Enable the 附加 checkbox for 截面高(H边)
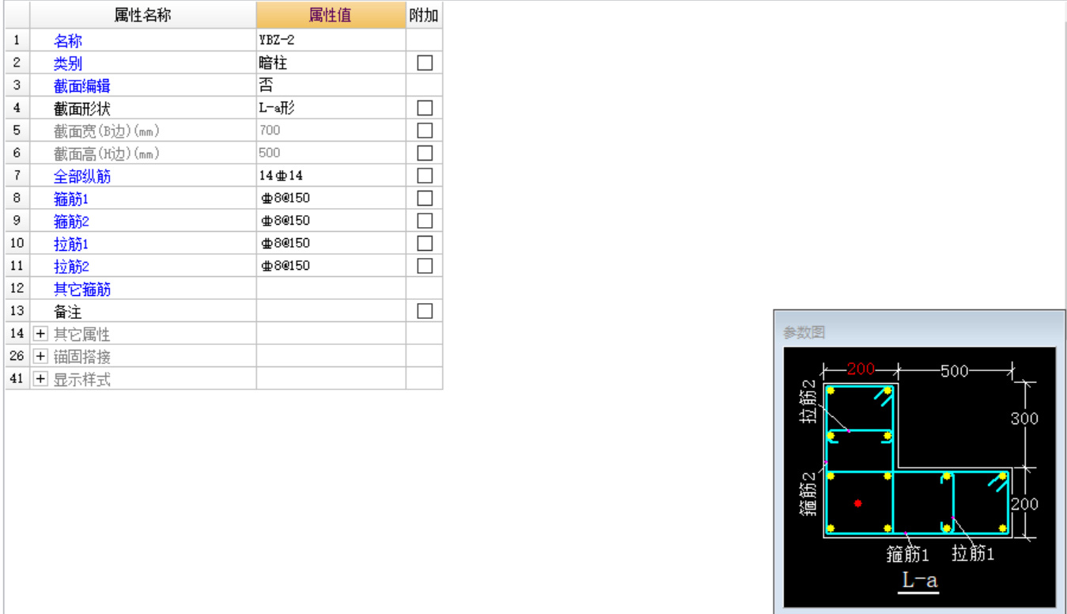1067x614 pixels. pos(425,153)
